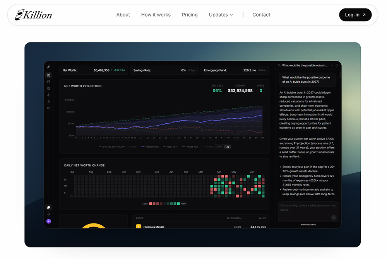Open the purple K profile avatar
387x259 pixels.
(x=49, y=221)
